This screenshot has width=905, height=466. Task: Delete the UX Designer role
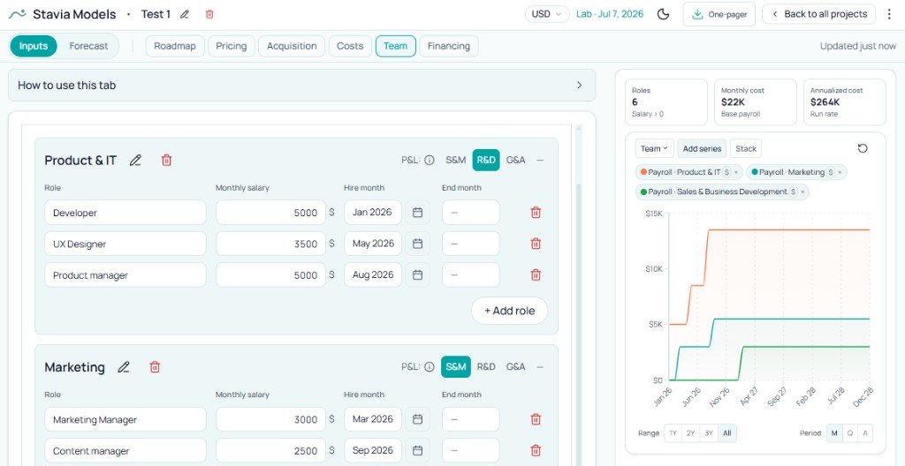point(536,244)
